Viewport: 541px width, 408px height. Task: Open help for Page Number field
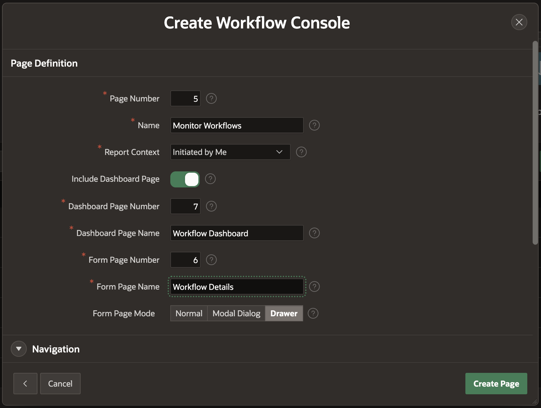[x=211, y=98]
